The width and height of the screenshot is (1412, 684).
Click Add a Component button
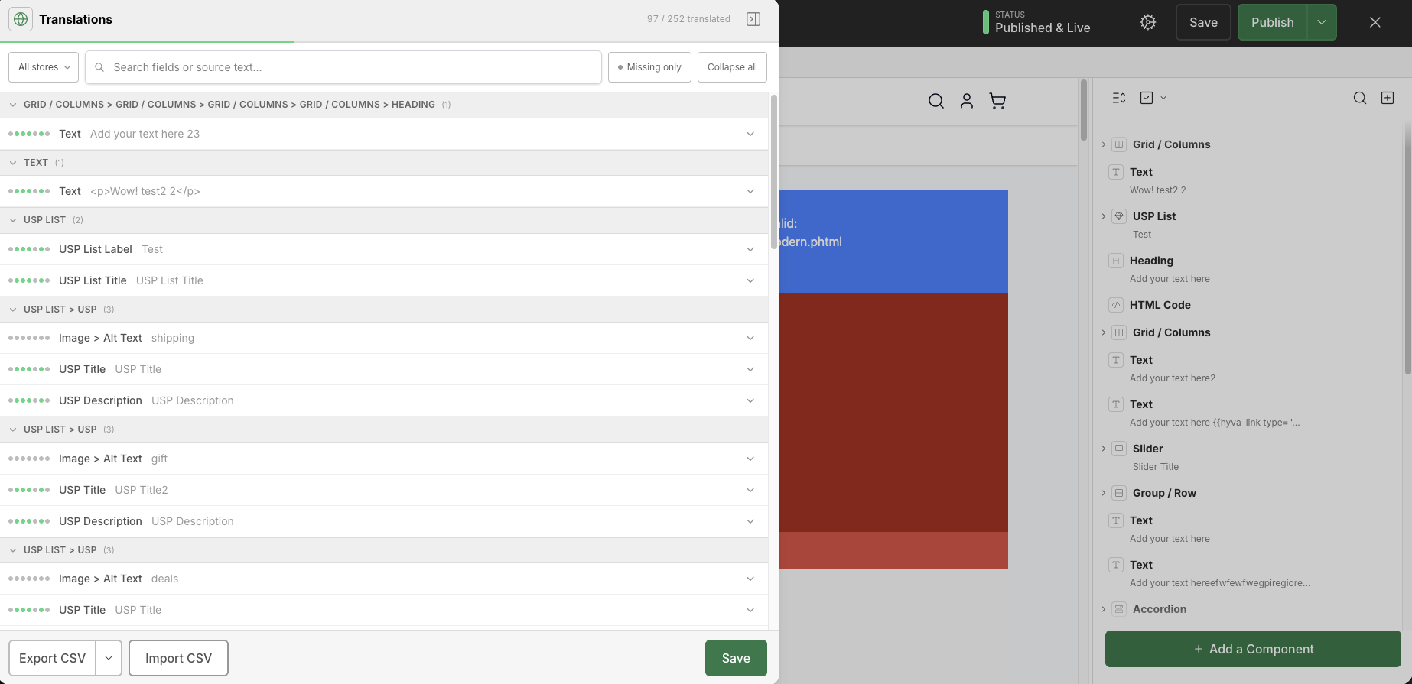pos(1253,649)
